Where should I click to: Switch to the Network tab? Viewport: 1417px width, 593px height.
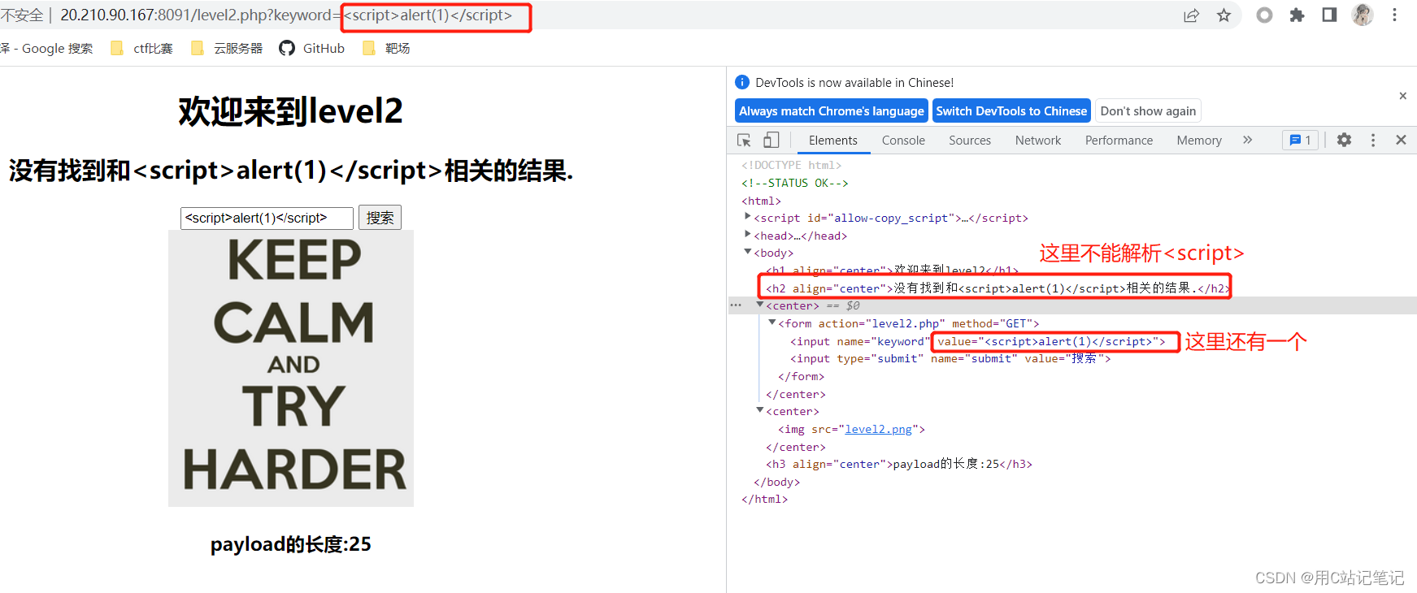pyautogui.click(x=1038, y=141)
